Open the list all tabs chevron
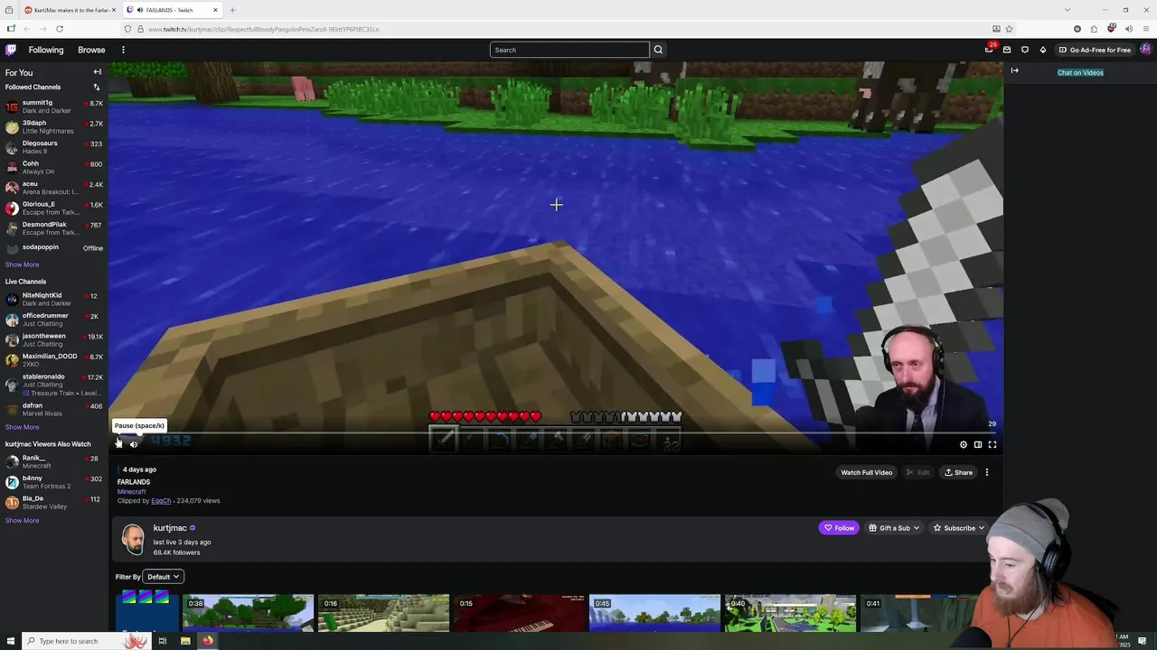The width and height of the screenshot is (1157, 650). pyautogui.click(x=1068, y=10)
